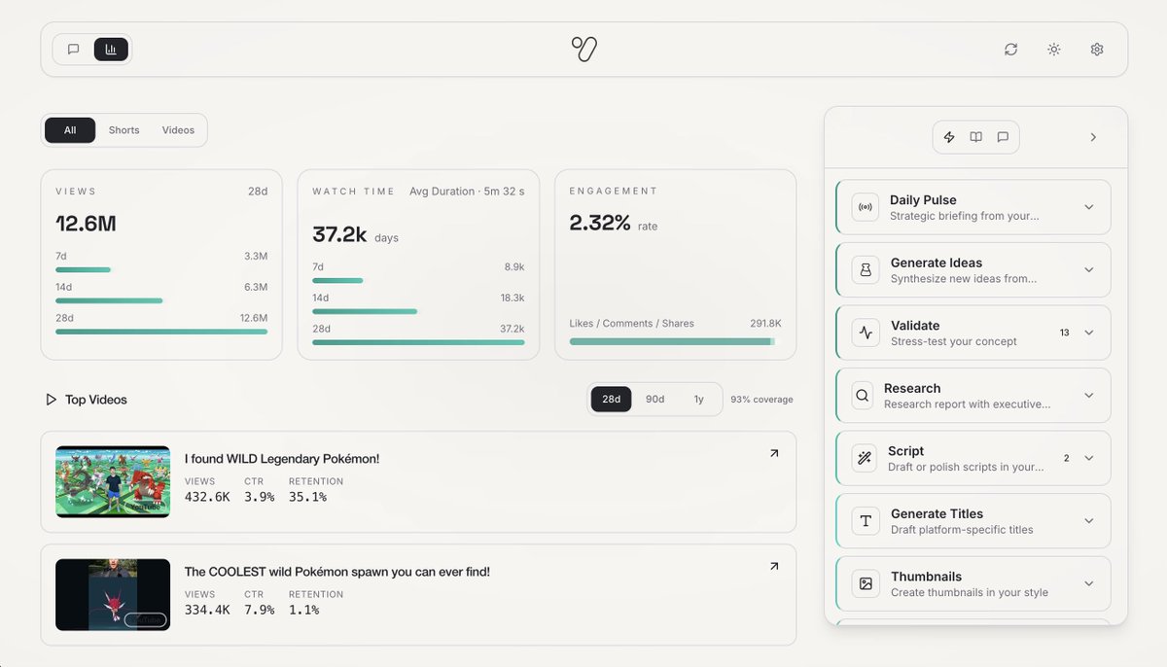Expand the Daily Pulse card
Viewport: 1167px width, 667px height.
coord(1089,207)
